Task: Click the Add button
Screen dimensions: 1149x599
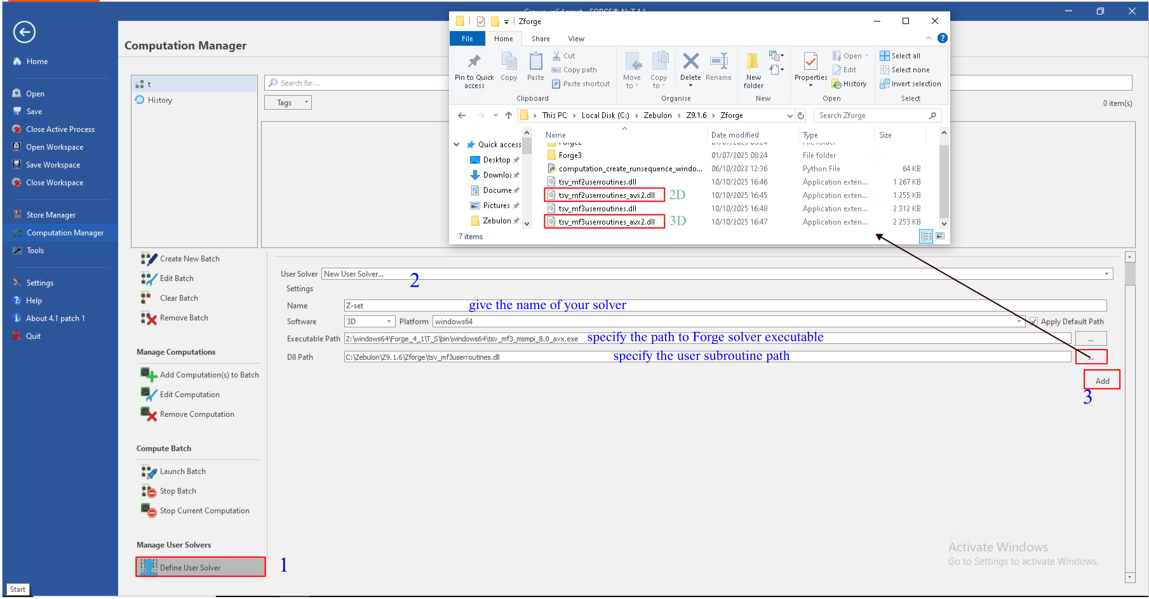Action: click(1102, 381)
